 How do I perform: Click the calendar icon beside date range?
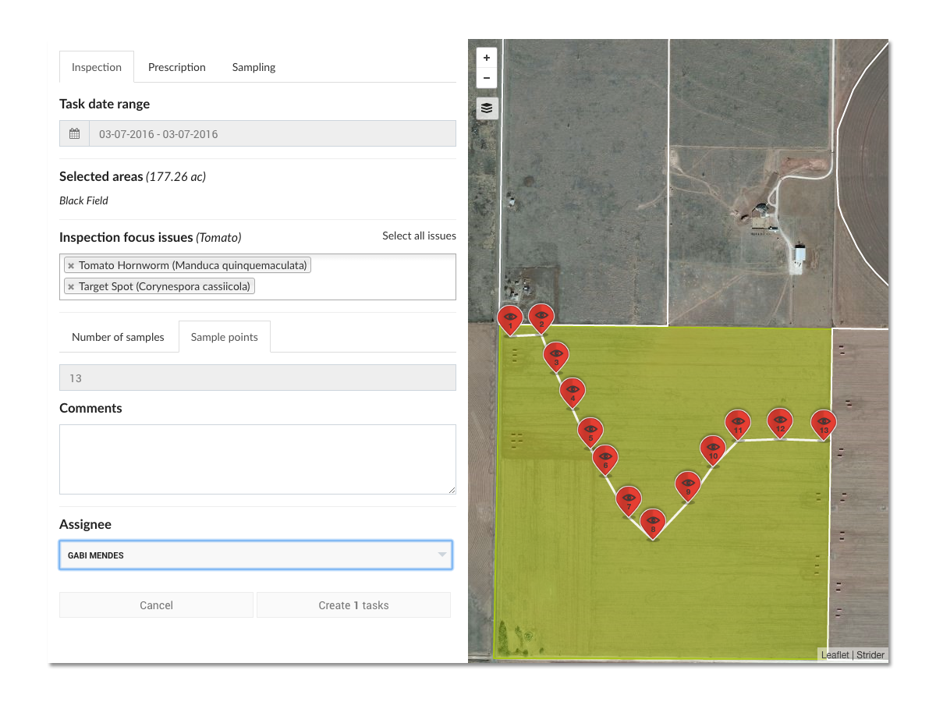click(74, 133)
